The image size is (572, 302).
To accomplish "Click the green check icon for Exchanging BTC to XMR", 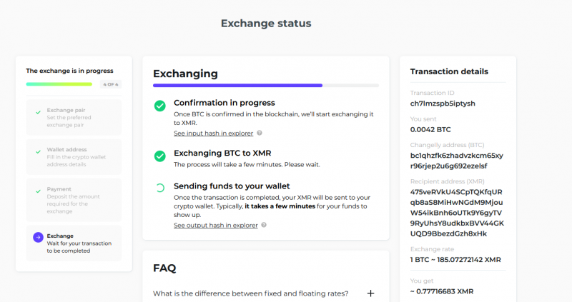I will [160, 155].
